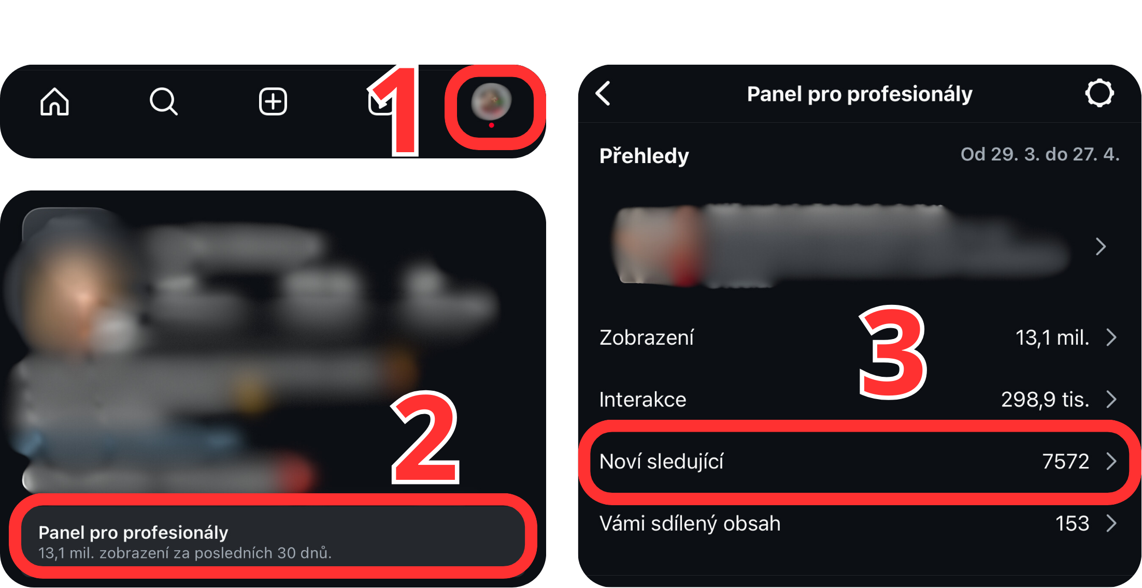This screenshot has height=588, width=1142.
Task: Expand the Interakce chevron arrow
Action: [1111, 400]
